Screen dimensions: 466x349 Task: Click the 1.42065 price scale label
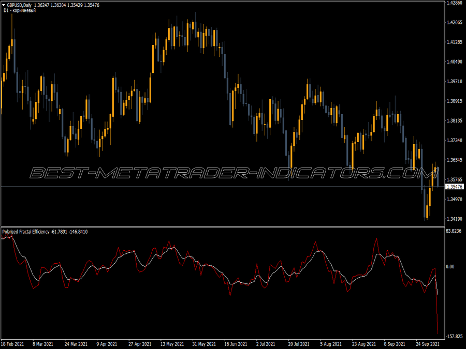tap(455, 23)
